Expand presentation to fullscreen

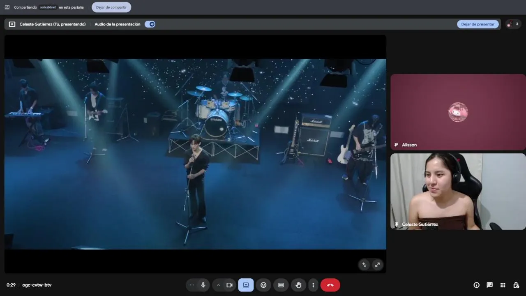(377, 265)
